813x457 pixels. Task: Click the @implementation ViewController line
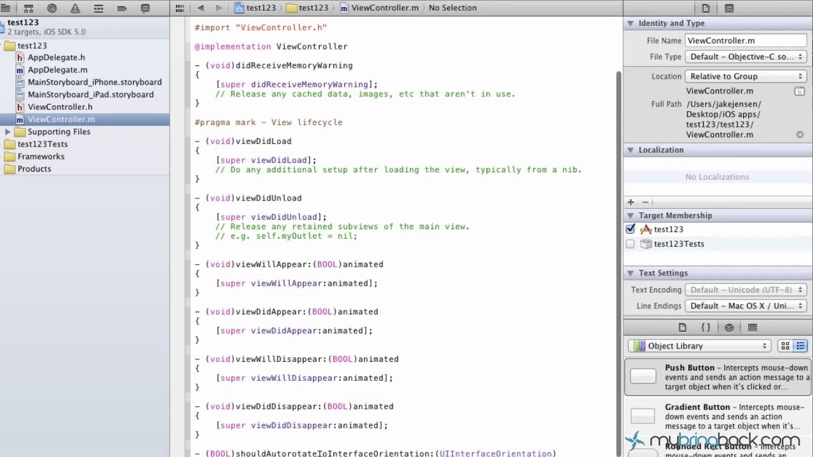pyautogui.click(x=271, y=46)
